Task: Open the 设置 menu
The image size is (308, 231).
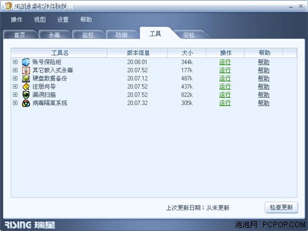Action: coord(63,20)
